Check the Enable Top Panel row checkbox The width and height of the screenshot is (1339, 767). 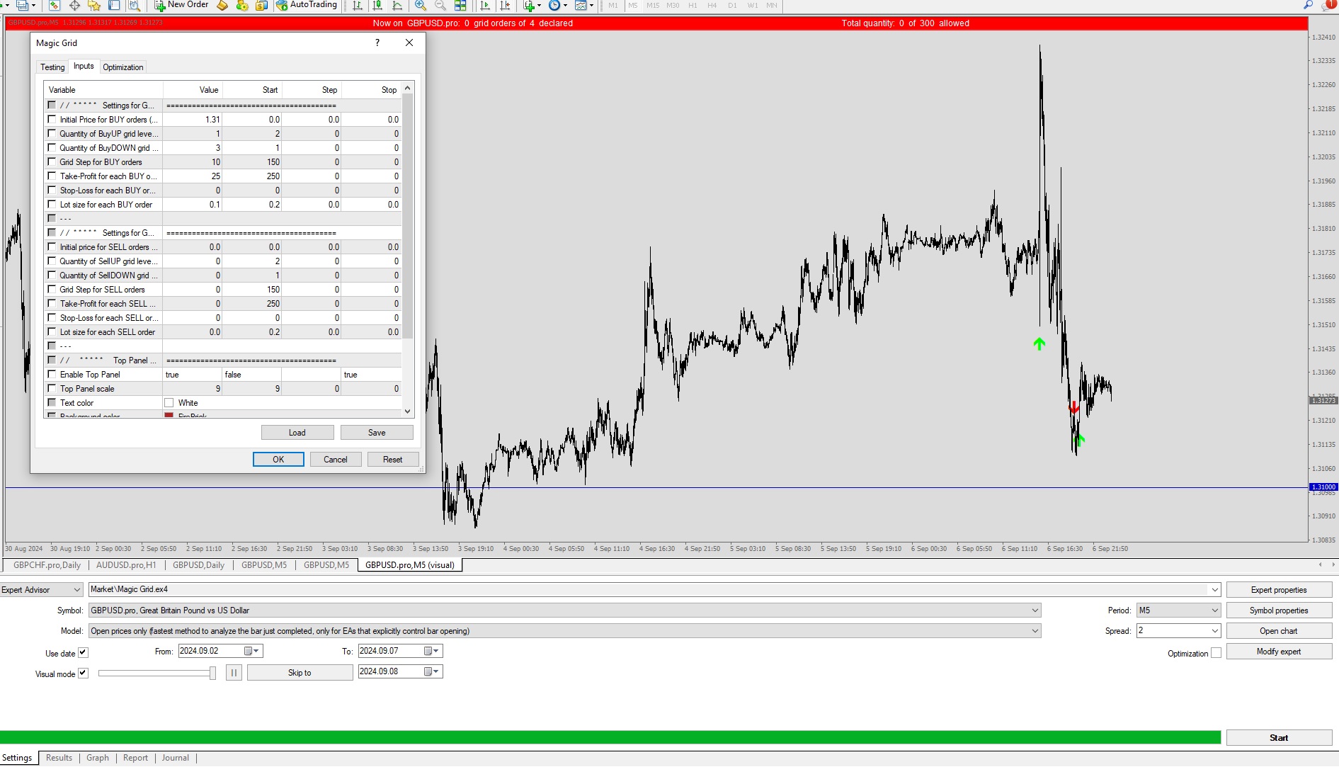pyautogui.click(x=52, y=374)
